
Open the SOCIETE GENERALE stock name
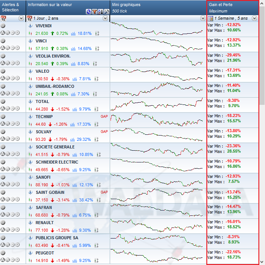pos(55,147)
